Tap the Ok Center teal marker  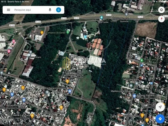pyautogui.click(x=102, y=18)
